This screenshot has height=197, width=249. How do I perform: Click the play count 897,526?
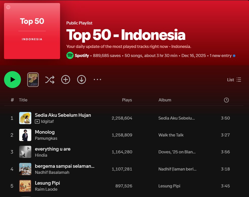[124, 186]
